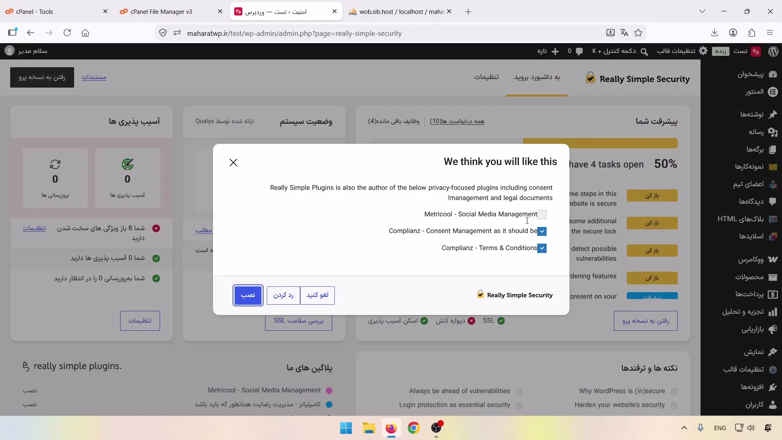Click the دکمه کنترل + K search item

coord(620,51)
